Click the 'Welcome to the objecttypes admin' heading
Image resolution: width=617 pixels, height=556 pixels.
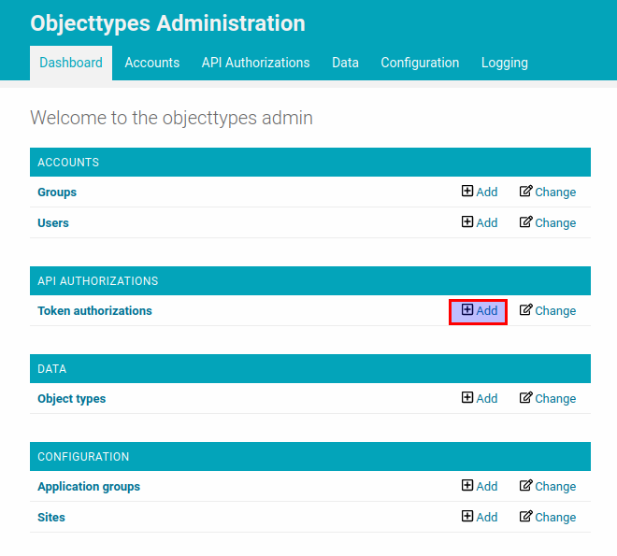coord(172,118)
